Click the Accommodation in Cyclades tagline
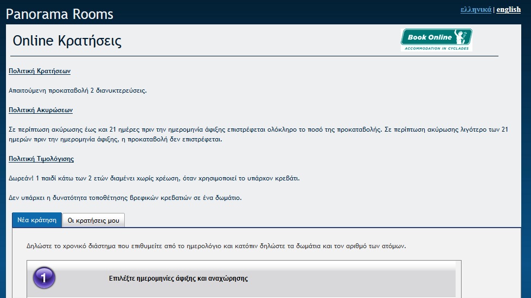 [x=436, y=48]
